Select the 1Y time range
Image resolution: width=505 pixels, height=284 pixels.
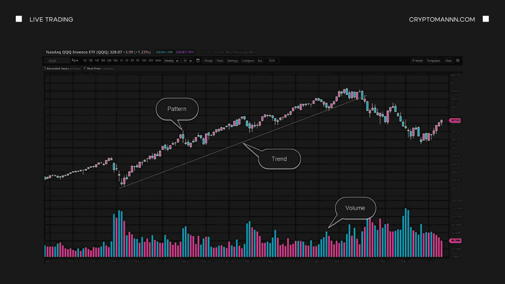[x=121, y=61]
